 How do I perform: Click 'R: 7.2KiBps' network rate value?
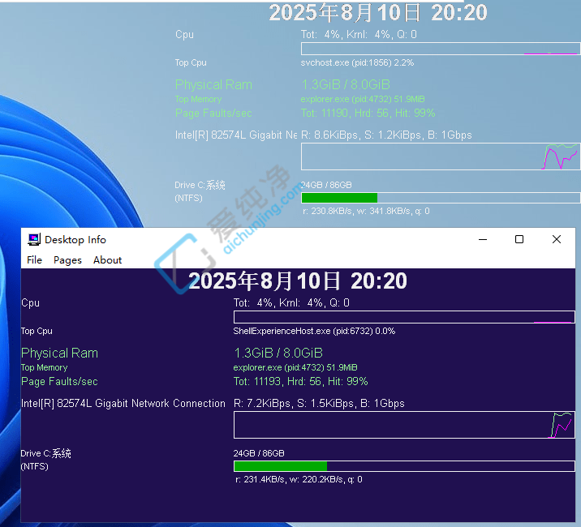click(262, 403)
